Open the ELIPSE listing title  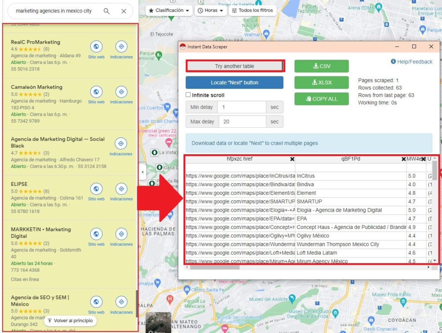(19, 184)
